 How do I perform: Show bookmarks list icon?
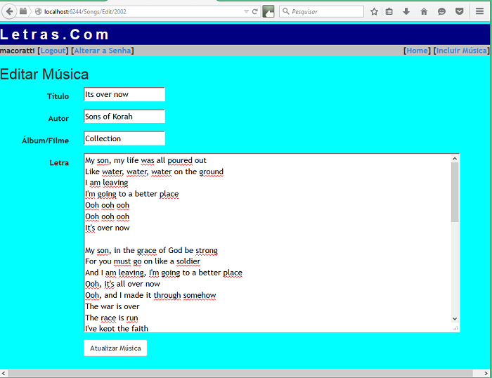point(389,12)
